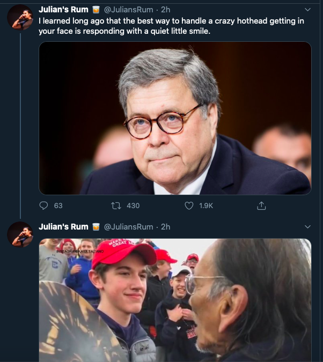Click the 63 replies count
This screenshot has width=323, height=362.
click(x=58, y=205)
